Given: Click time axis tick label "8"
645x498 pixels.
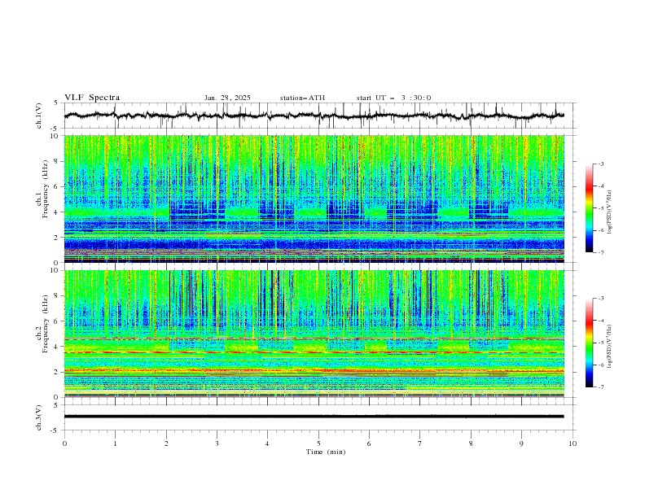Looking at the screenshot, I should point(471,443).
